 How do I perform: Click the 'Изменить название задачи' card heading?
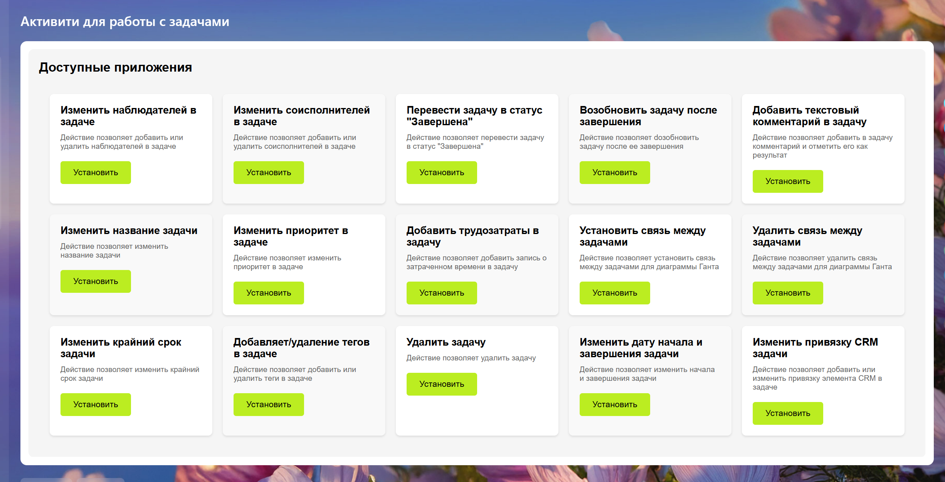(129, 230)
